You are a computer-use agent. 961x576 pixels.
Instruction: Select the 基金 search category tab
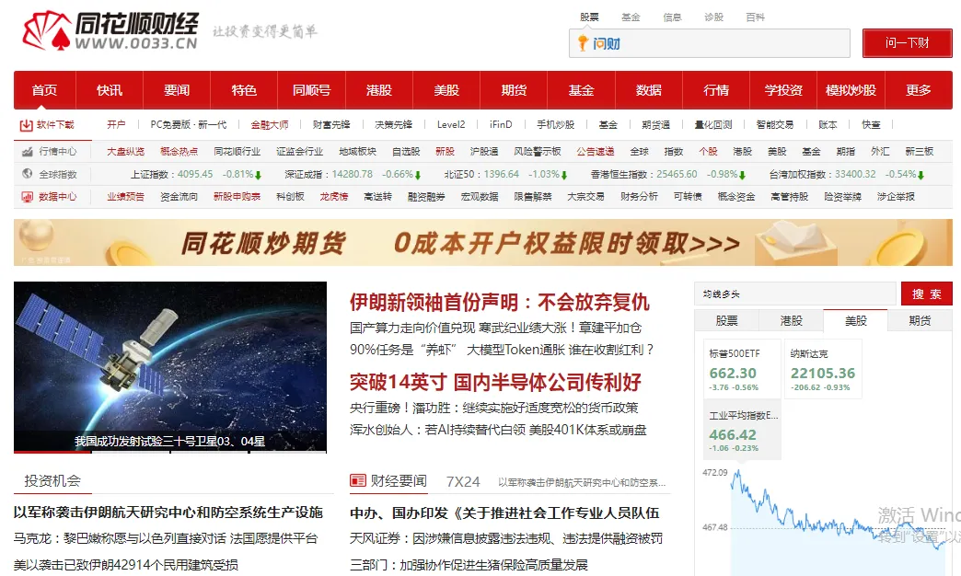(x=631, y=17)
